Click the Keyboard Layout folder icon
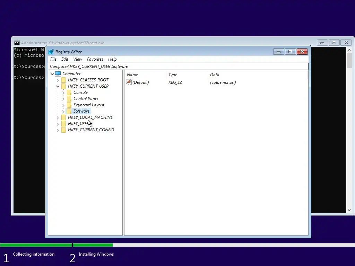Image resolution: width=355 pixels, height=266 pixels. 69,105
